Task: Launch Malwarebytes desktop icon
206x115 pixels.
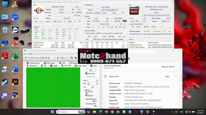Action: point(5,44)
